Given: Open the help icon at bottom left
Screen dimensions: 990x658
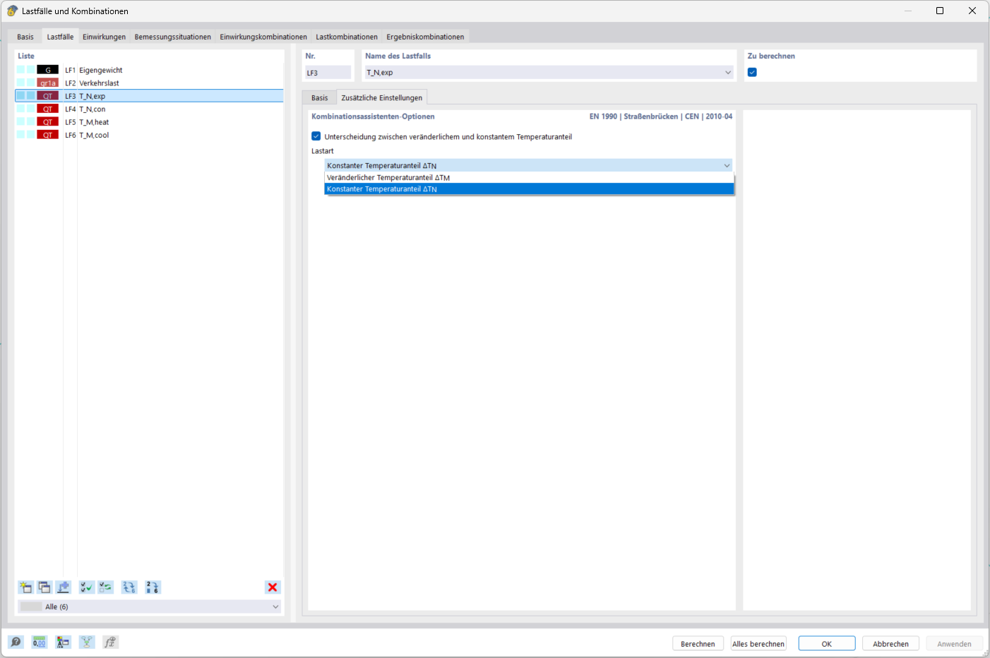Looking at the screenshot, I should pyautogui.click(x=16, y=642).
